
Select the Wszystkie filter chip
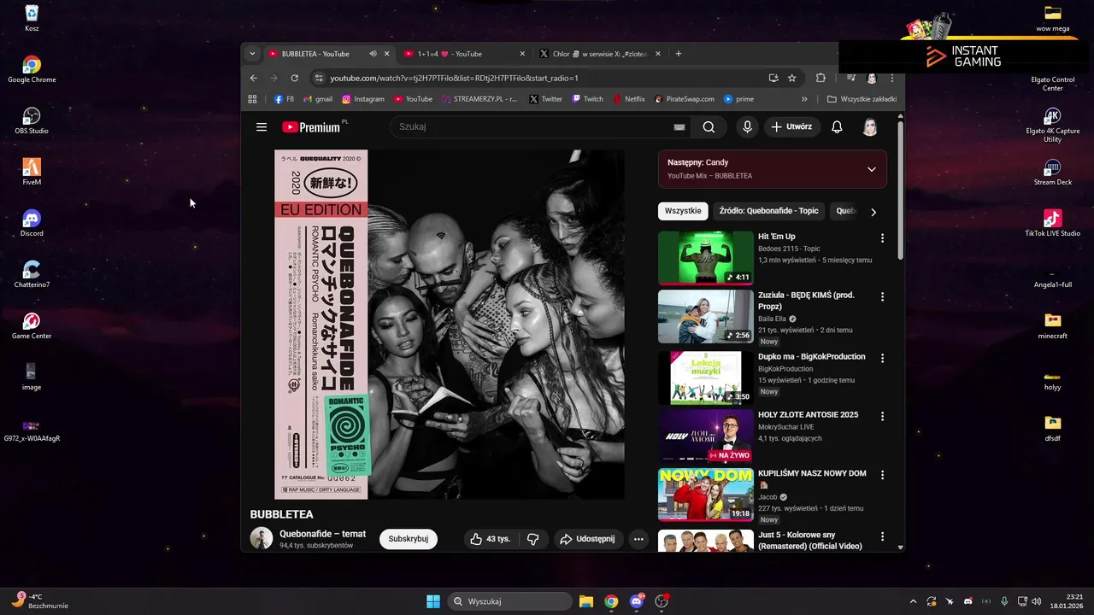click(683, 211)
